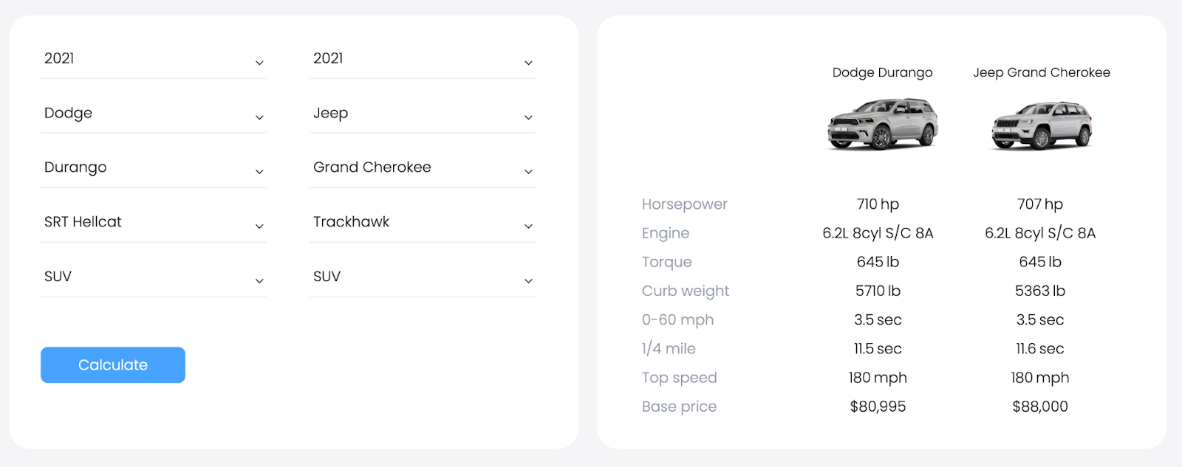Screen dimensions: 1182x467
Task: Click the Jeep Grand Cherokee car image
Action: tap(1042, 125)
